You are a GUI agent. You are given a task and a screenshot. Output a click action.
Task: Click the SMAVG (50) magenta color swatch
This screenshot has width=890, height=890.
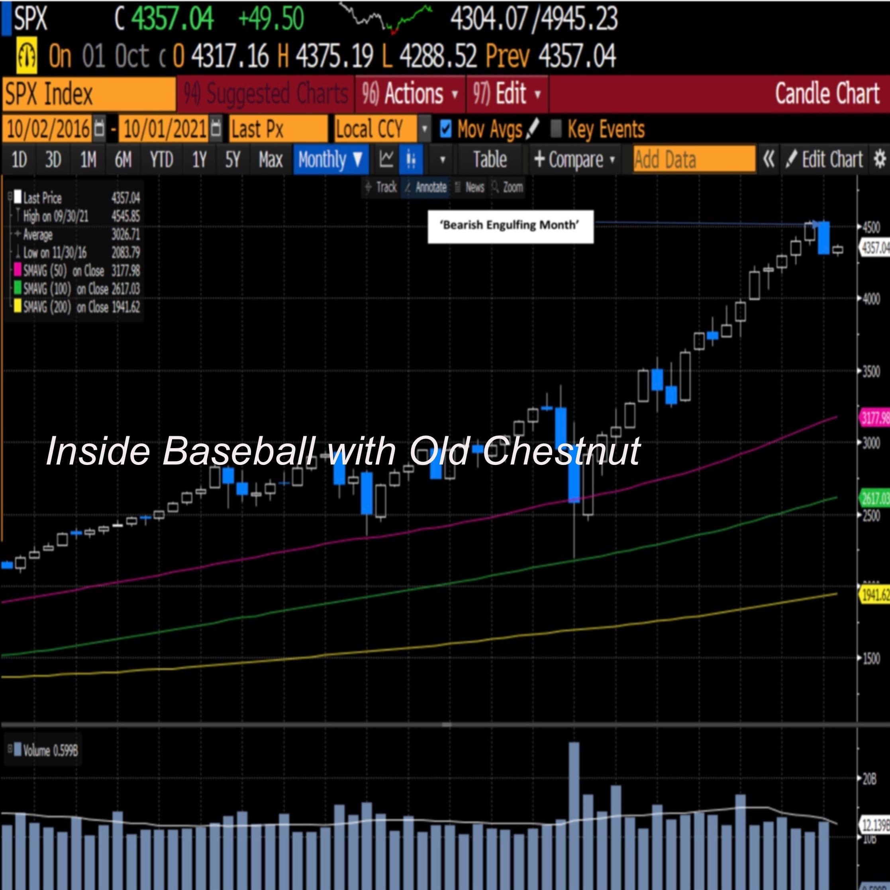(18, 270)
